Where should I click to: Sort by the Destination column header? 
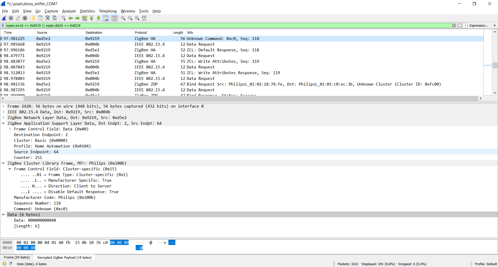tap(109, 32)
